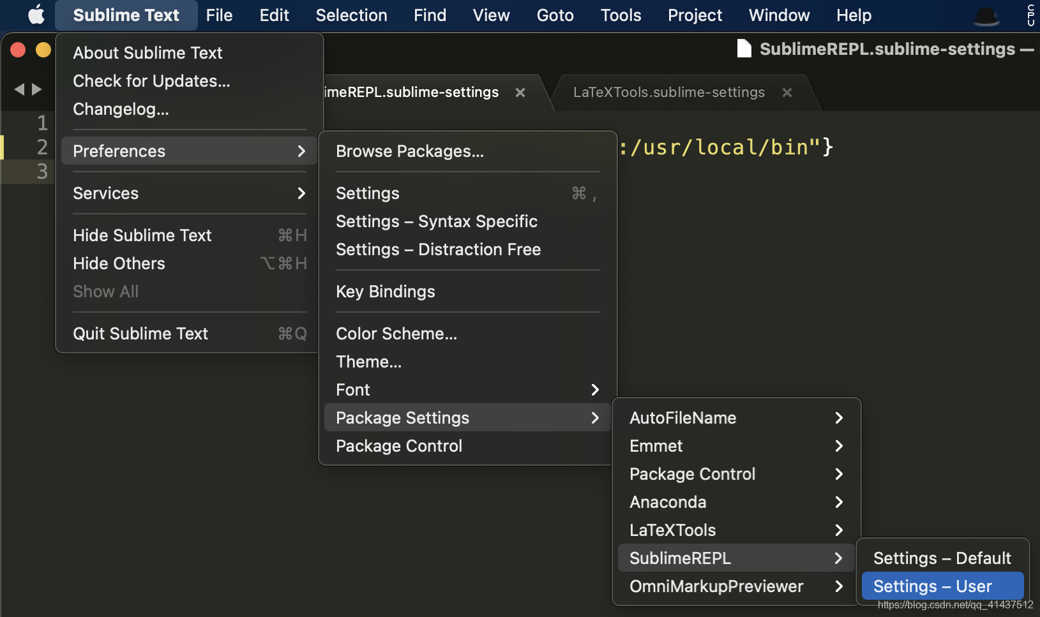Viewport: 1040px width, 617px height.
Task: Expand SublimeREPL package settings
Action: point(737,558)
